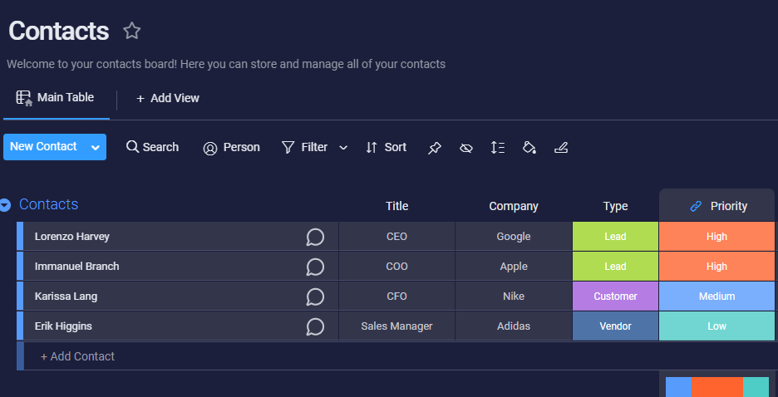Click the Title column header
Viewport: 778px width, 397px height.
coord(397,206)
